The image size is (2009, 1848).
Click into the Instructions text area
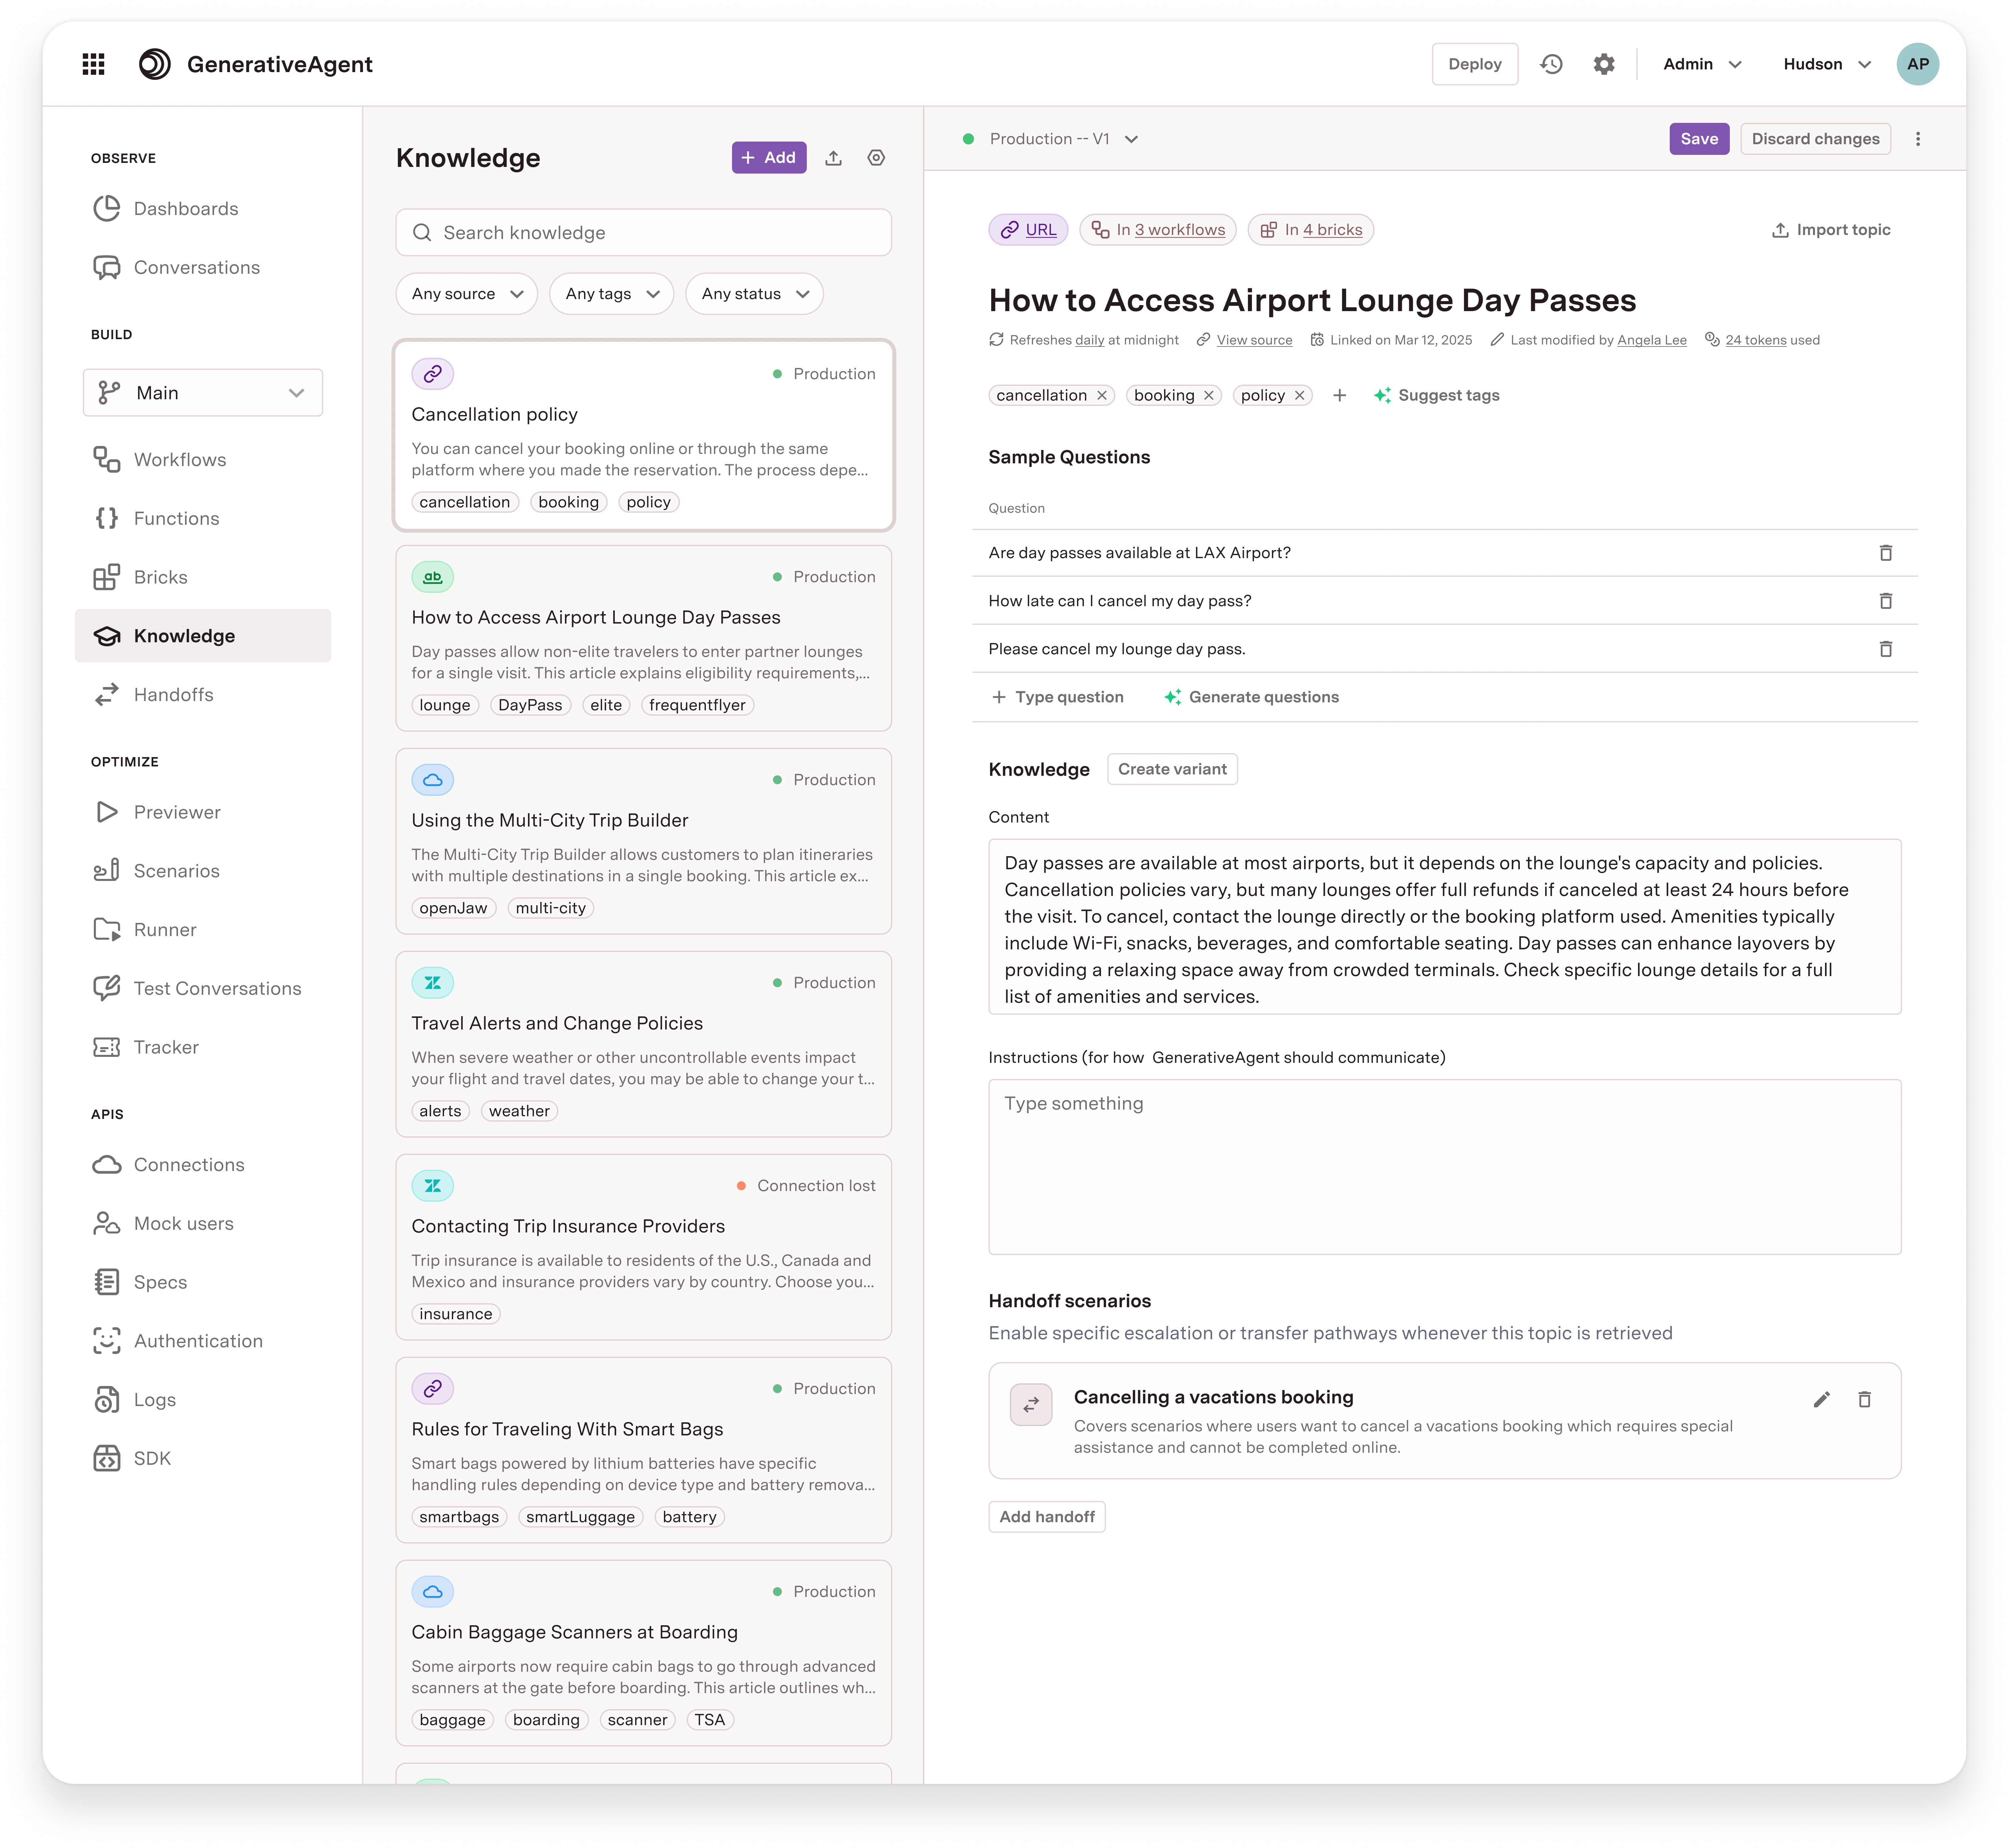[1445, 1167]
